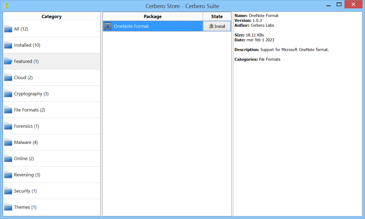Viewport: 365px width, 219px height.
Task: Select the Reversing (3) category
Action: 52,175
